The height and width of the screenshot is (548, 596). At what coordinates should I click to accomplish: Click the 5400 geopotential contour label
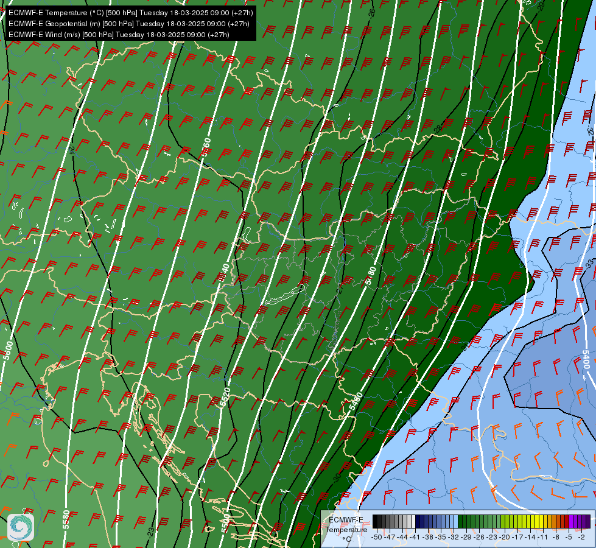pyautogui.click(x=586, y=359)
